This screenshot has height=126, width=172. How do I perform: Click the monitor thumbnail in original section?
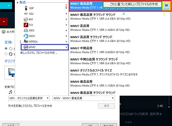(12, 72)
